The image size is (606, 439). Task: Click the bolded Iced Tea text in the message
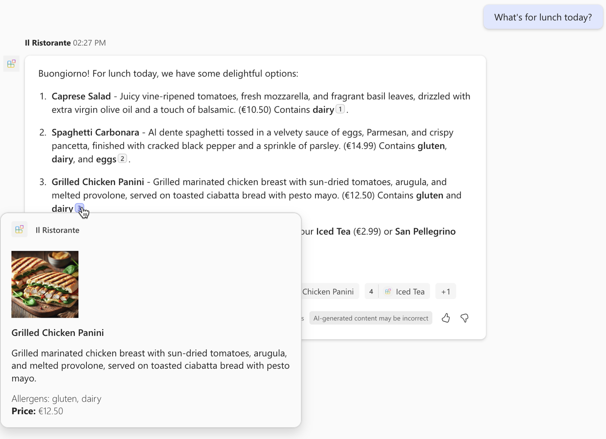(x=333, y=231)
